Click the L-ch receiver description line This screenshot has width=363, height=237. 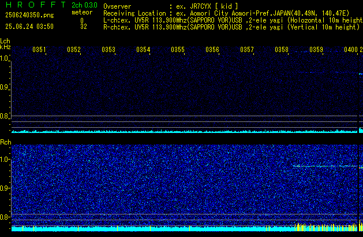(233, 20)
